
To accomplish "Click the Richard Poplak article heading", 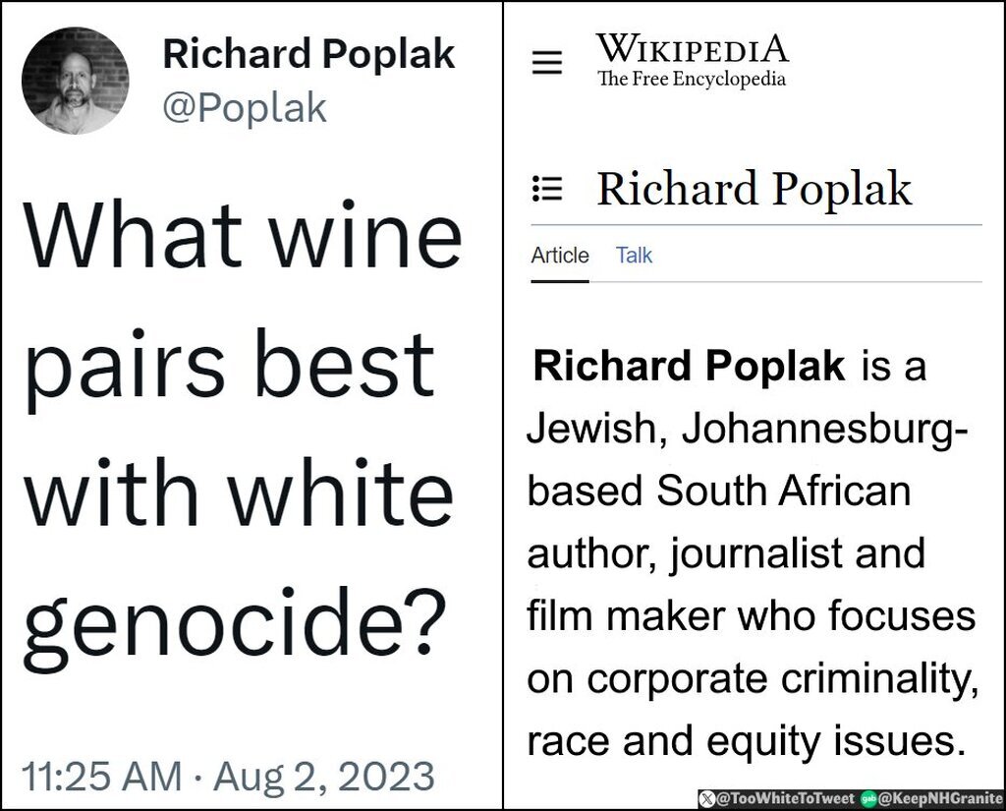I will tap(754, 189).
